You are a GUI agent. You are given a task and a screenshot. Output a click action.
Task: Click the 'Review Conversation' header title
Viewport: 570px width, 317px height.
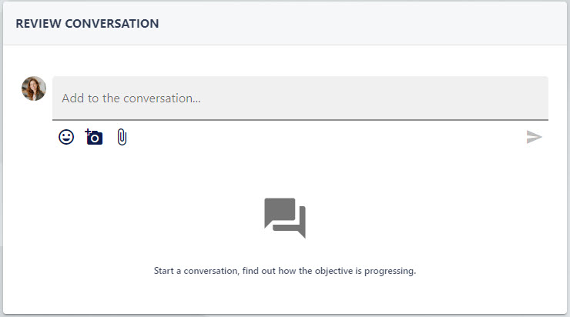point(87,24)
